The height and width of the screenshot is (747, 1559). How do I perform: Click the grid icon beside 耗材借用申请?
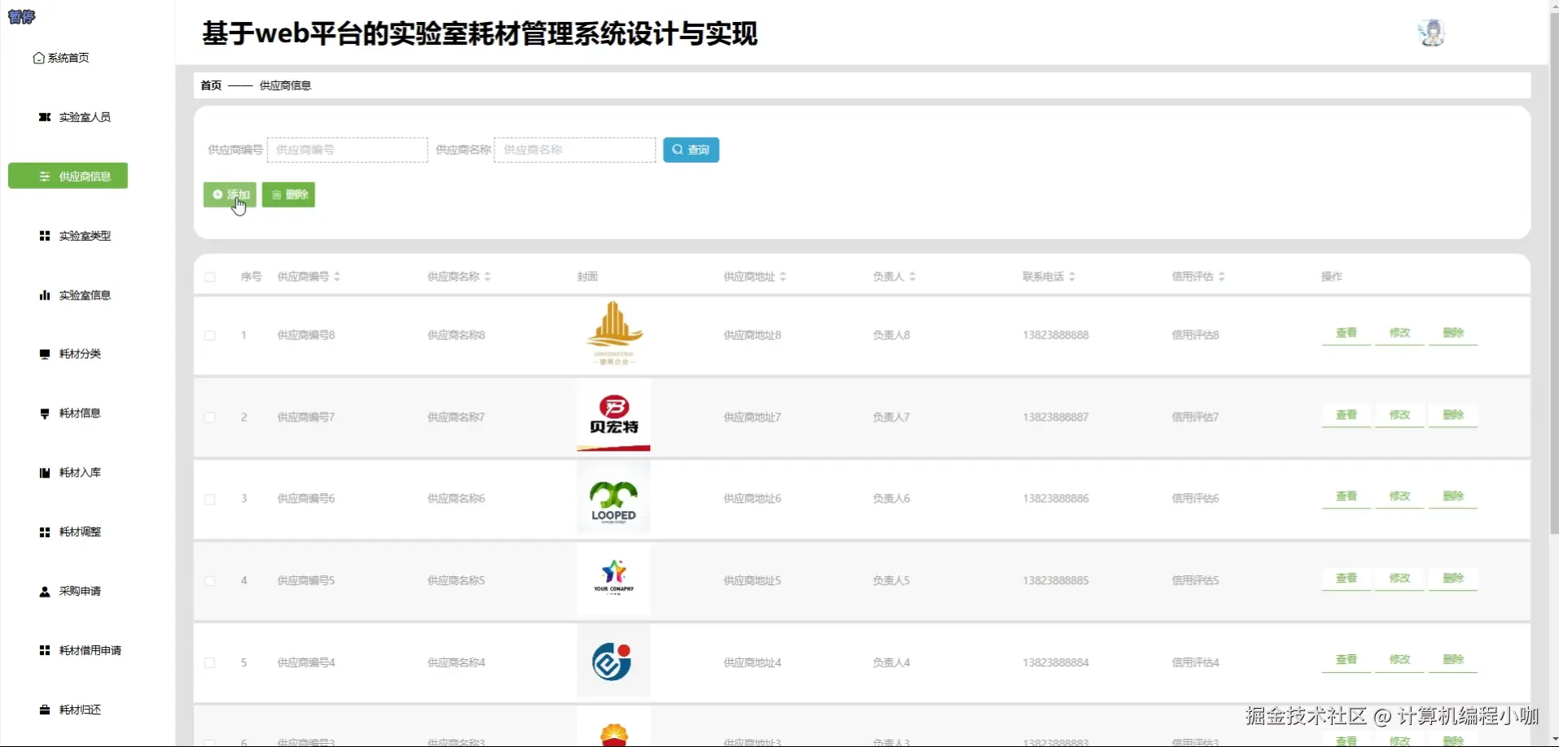click(x=45, y=650)
